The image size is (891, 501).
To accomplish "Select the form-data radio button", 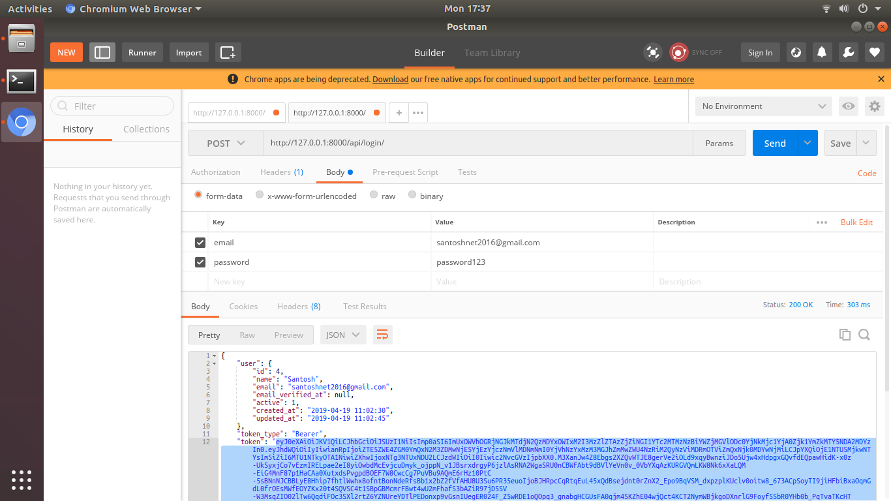I will click(x=198, y=195).
